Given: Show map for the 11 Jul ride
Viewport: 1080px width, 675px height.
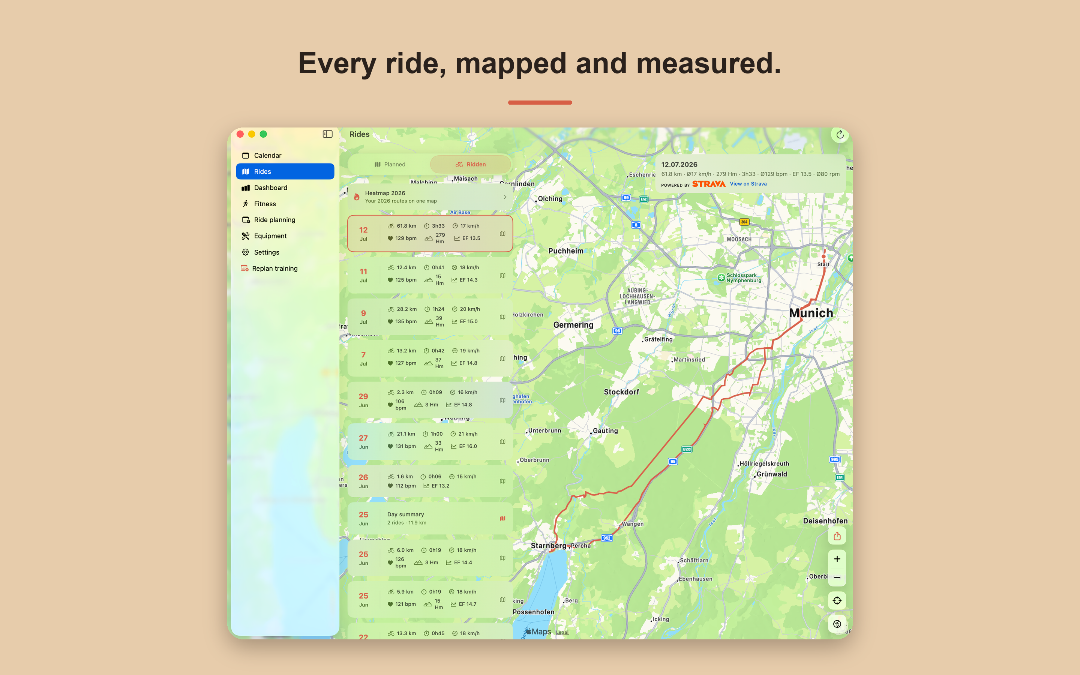Looking at the screenshot, I should tap(502, 275).
